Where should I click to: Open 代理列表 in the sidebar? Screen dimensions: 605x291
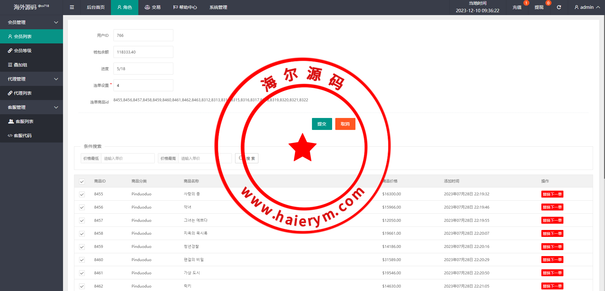[23, 93]
